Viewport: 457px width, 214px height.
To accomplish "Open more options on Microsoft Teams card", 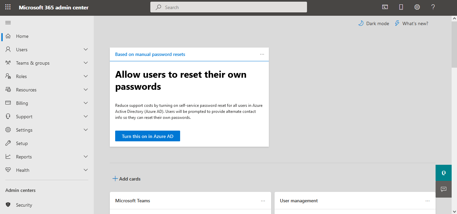I will click(x=263, y=201).
